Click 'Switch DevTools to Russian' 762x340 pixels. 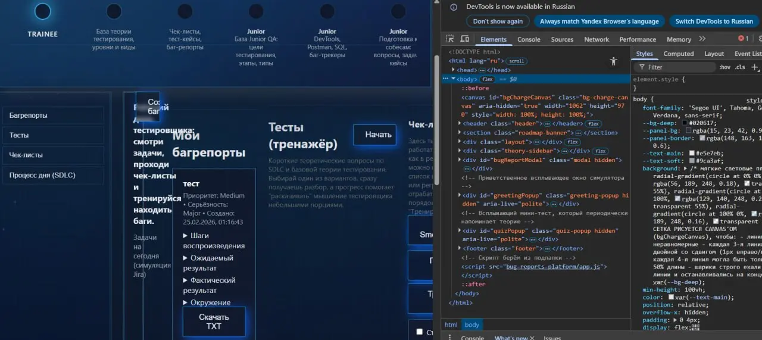pyautogui.click(x=714, y=21)
